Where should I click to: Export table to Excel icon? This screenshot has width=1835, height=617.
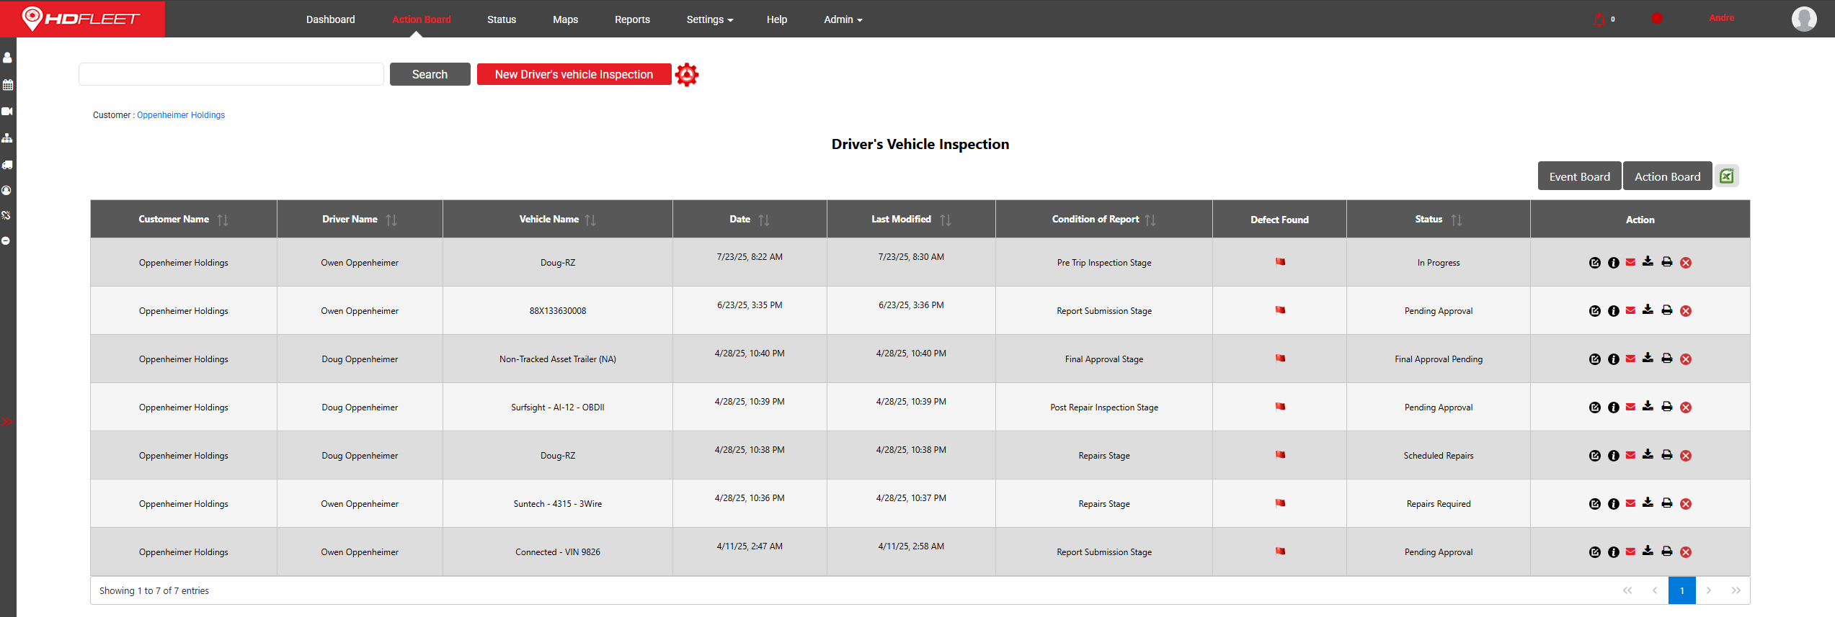[x=1727, y=176]
